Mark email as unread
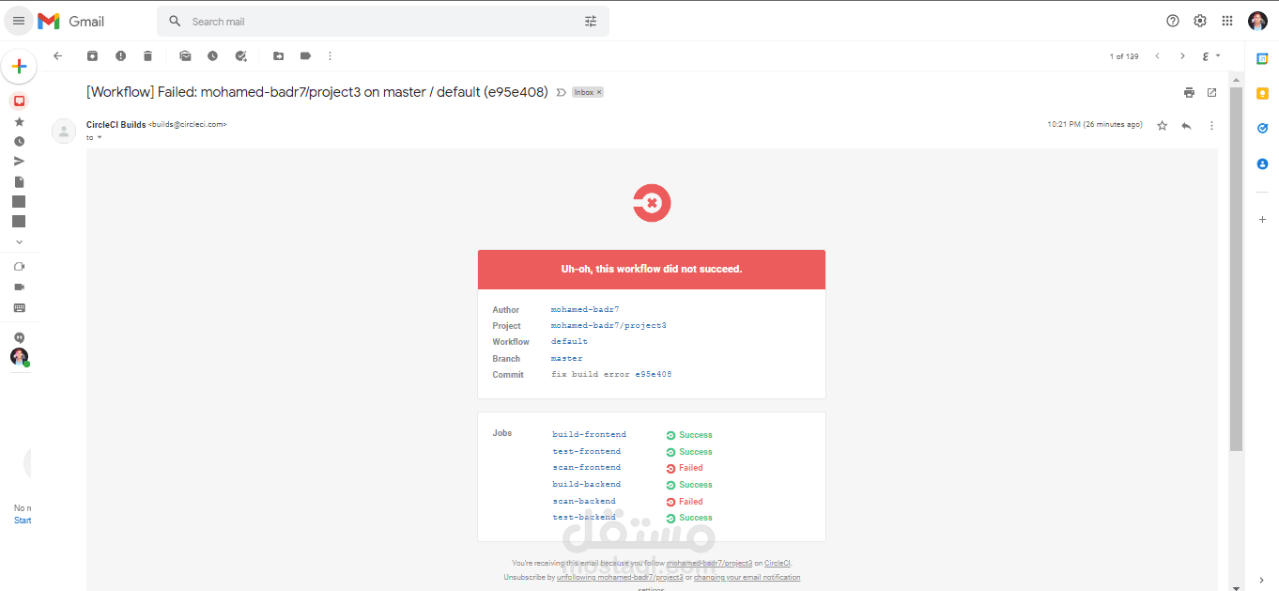The width and height of the screenshot is (1279, 591). 185,56
